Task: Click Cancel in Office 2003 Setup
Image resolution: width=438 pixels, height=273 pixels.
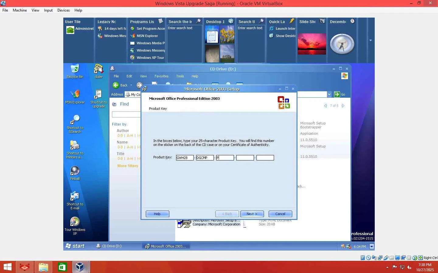Action: point(280,214)
